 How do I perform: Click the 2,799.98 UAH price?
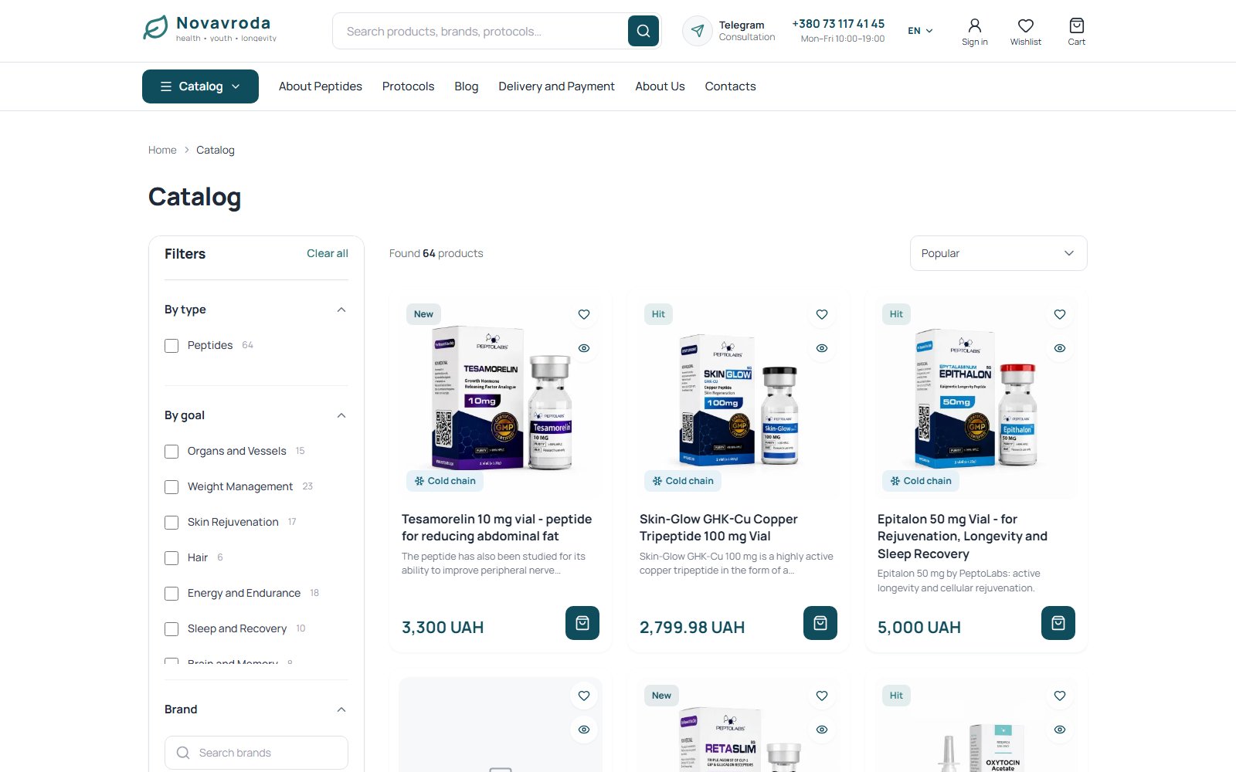click(692, 628)
